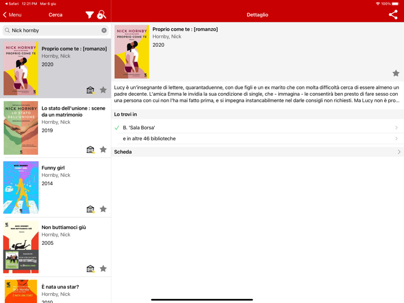Tap the year 2014 under Funny girl
This screenshot has height=303, width=404.
click(x=47, y=184)
